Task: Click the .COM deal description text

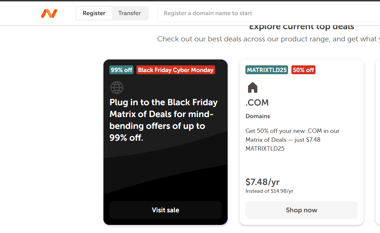Action: (292, 140)
